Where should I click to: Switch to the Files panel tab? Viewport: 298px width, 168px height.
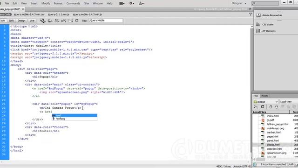coord(256,96)
